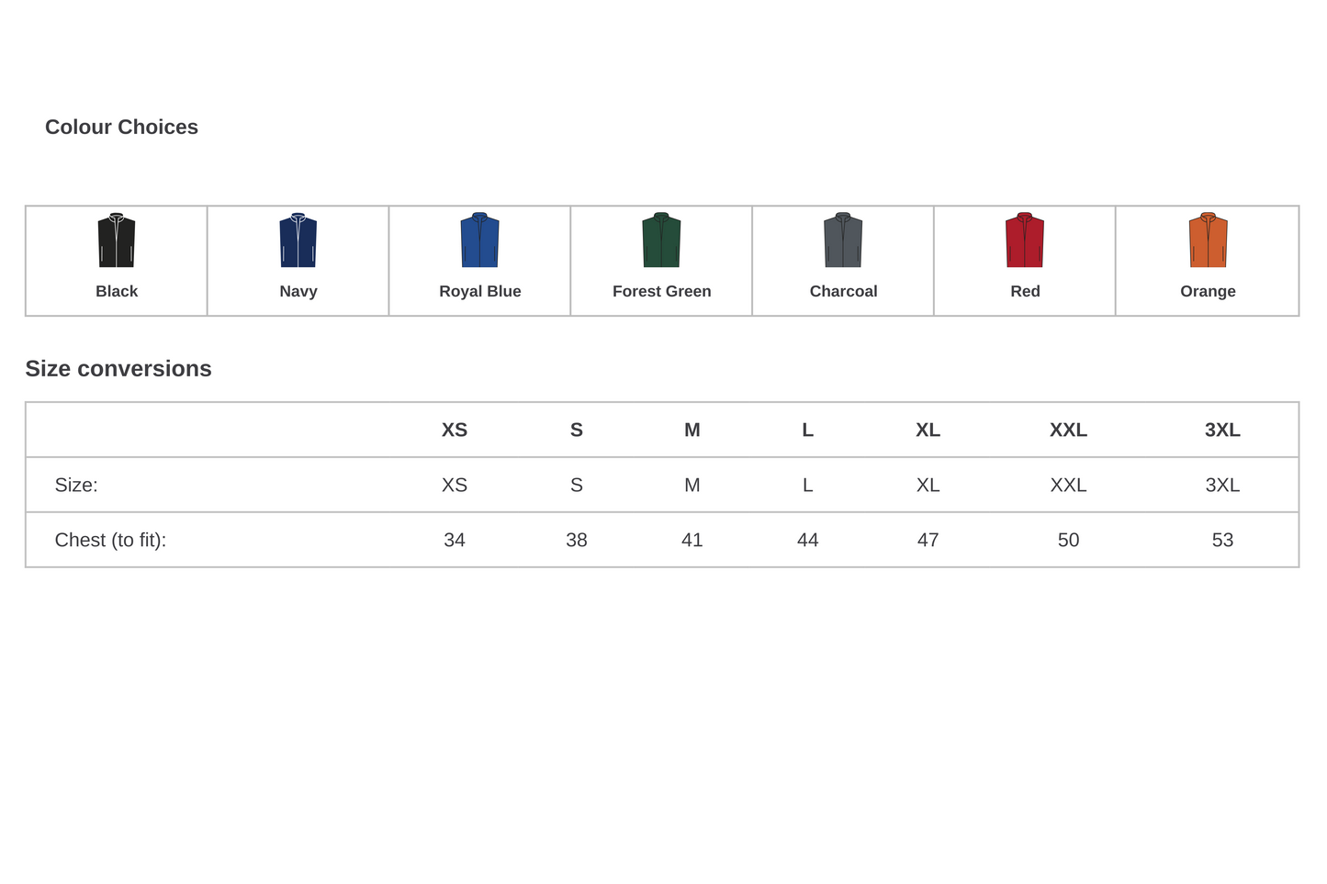Pick the Forest Green vest icon
Image resolution: width=1327 pixels, height=884 pixels.
pyautogui.click(x=661, y=241)
